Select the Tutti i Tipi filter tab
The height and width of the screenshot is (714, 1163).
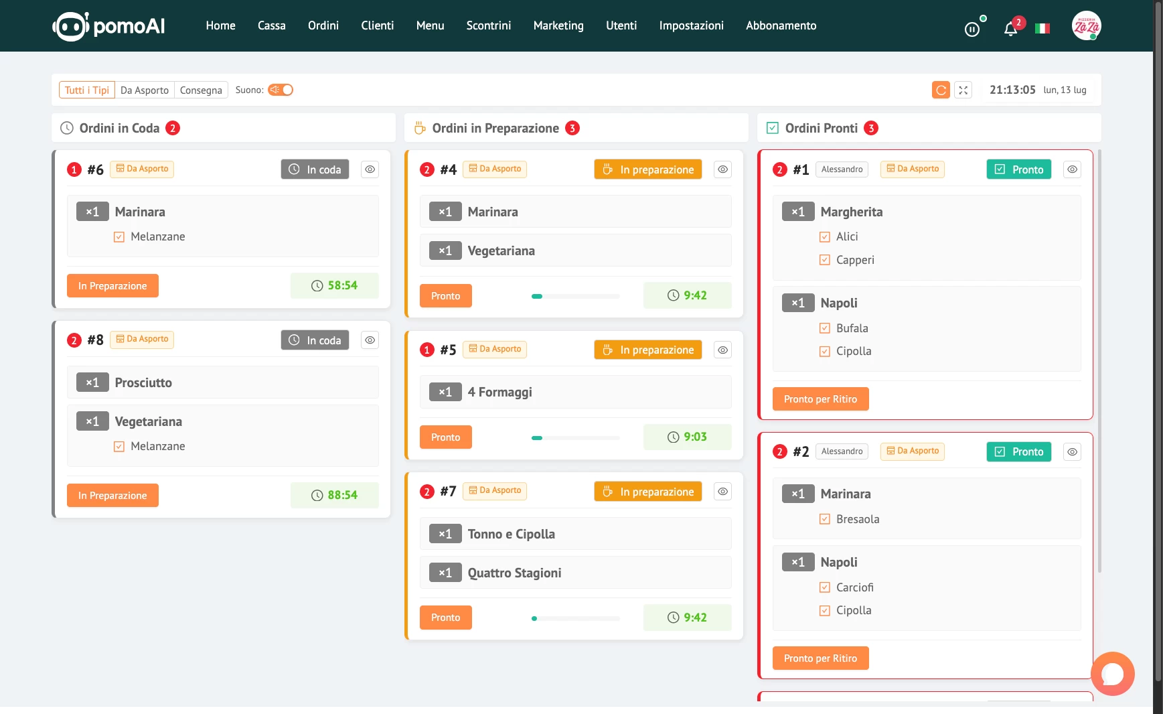[x=87, y=90]
